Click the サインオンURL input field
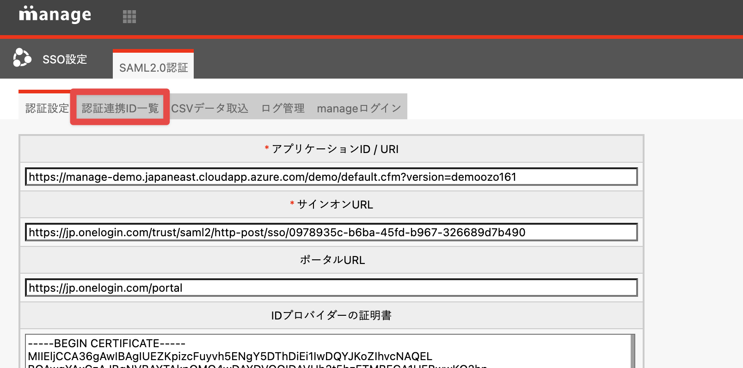 click(332, 232)
